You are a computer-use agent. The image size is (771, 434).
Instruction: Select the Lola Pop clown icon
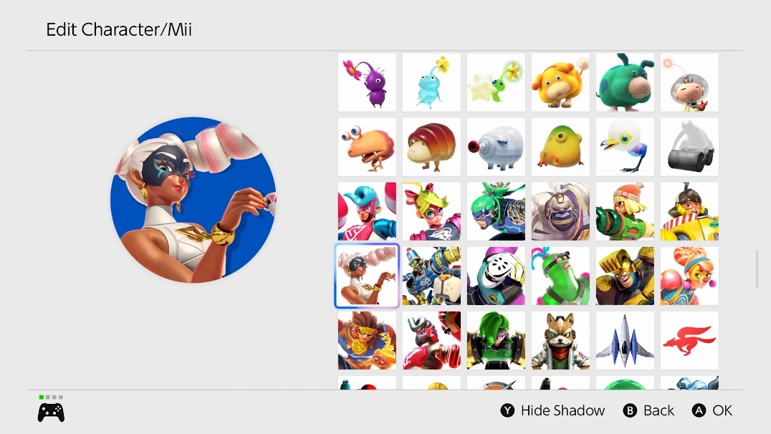[x=689, y=276]
